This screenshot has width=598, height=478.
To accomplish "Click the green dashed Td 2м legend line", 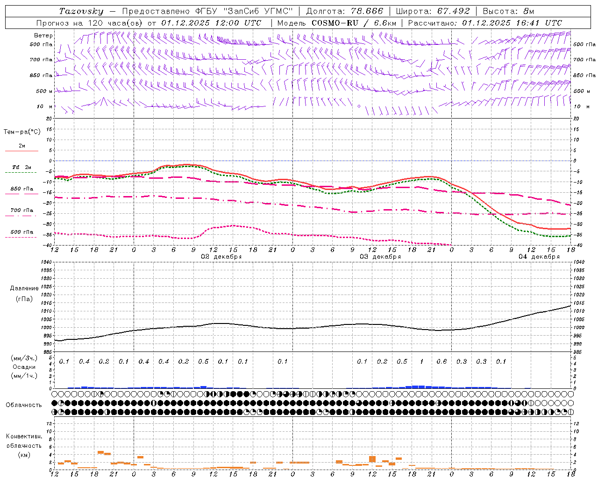I will (21, 173).
